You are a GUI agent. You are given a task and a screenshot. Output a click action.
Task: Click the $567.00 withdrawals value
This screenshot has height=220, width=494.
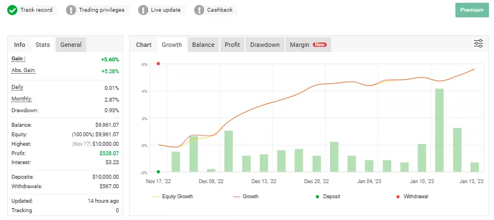coord(109,186)
